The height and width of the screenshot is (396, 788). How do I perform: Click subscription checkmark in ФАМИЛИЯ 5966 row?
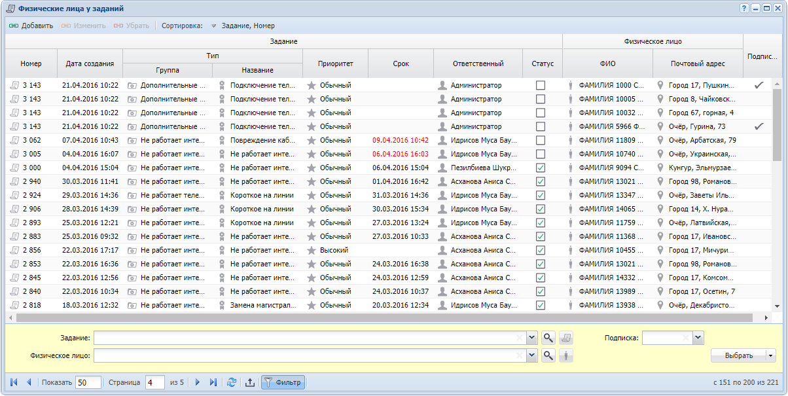tap(759, 126)
